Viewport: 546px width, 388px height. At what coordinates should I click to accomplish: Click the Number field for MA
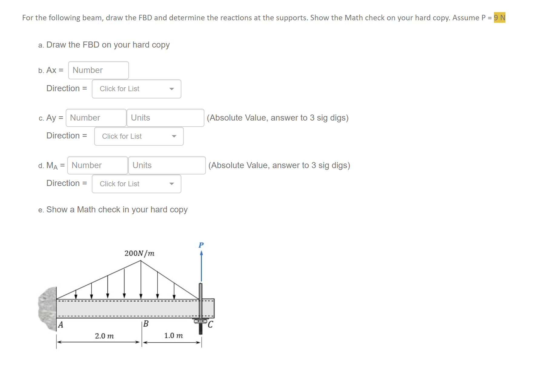point(98,165)
